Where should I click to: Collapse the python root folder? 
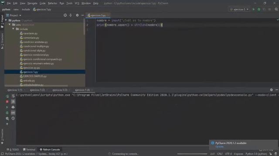click(x=6, y=20)
